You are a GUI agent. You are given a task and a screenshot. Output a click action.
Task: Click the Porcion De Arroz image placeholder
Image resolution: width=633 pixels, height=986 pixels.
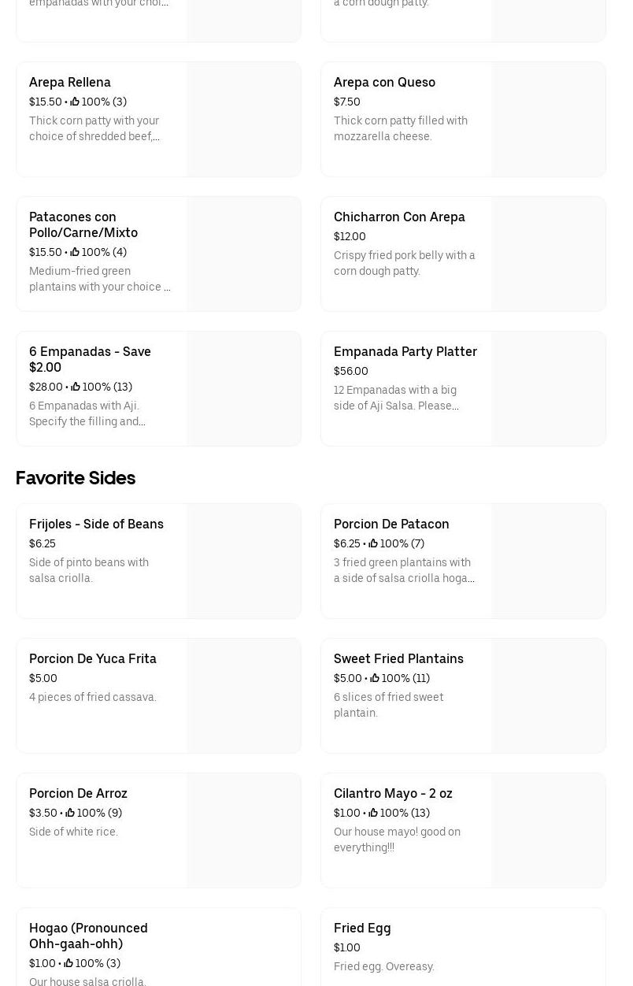243,831
